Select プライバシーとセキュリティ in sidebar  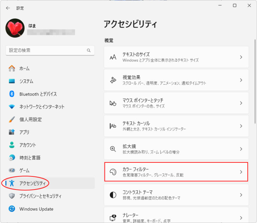50,196
